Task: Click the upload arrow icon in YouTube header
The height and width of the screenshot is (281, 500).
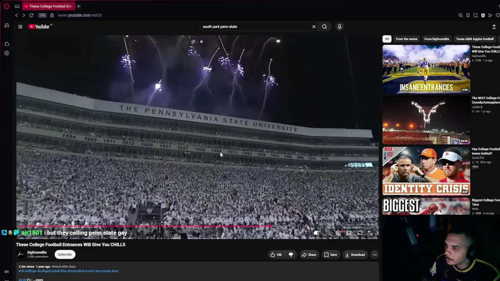Action: pyautogui.click(x=494, y=27)
